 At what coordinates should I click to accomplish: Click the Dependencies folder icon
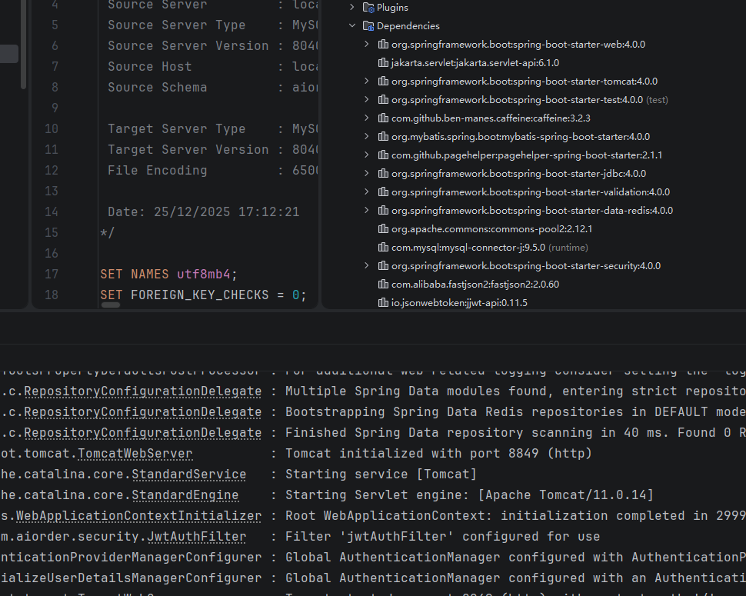(x=368, y=25)
